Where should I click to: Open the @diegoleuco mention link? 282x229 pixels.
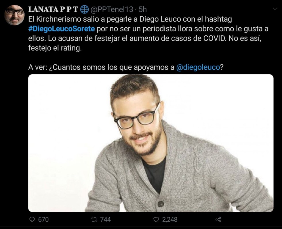pos(198,67)
